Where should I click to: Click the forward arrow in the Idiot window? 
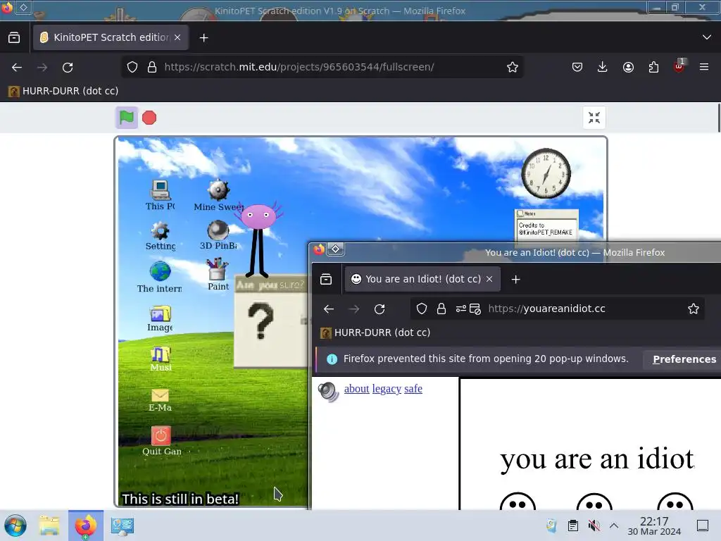click(x=354, y=309)
